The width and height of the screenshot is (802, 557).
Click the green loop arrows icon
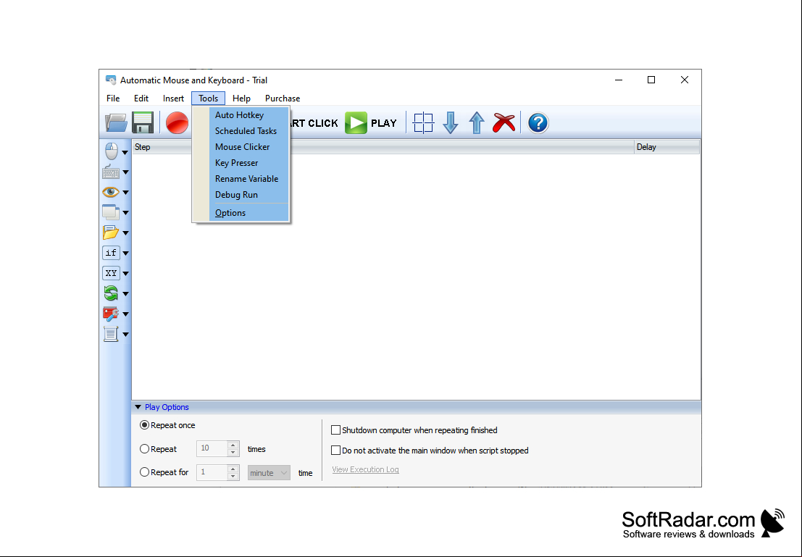tap(110, 293)
